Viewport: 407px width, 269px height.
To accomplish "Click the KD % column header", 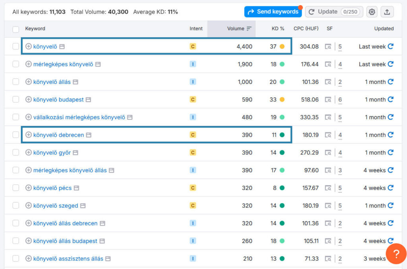I will pos(278,29).
